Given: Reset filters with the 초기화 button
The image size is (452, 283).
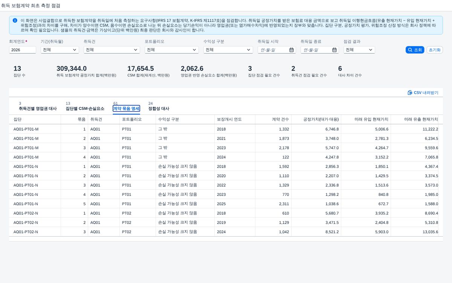Looking at the screenshot, I should 435,50.
